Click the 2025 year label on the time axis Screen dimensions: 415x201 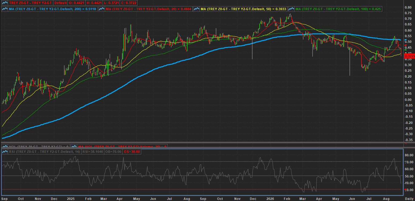coord(71,199)
